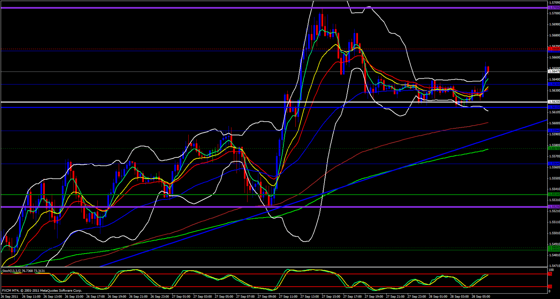Click the 26 Sep 2011 date label

click(10, 297)
